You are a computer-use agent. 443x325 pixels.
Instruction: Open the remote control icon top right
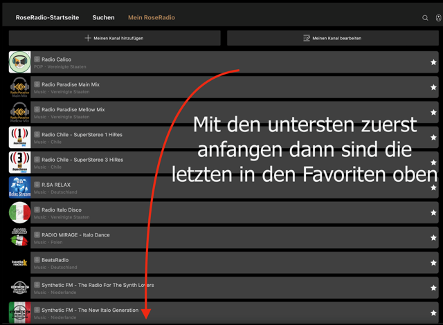click(x=438, y=18)
